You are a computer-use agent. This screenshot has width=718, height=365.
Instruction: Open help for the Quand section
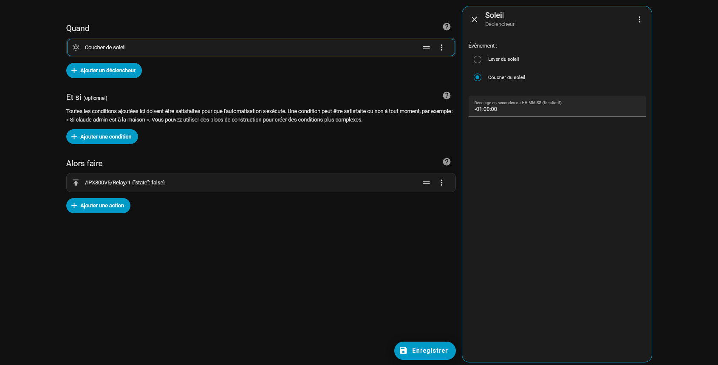click(447, 27)
